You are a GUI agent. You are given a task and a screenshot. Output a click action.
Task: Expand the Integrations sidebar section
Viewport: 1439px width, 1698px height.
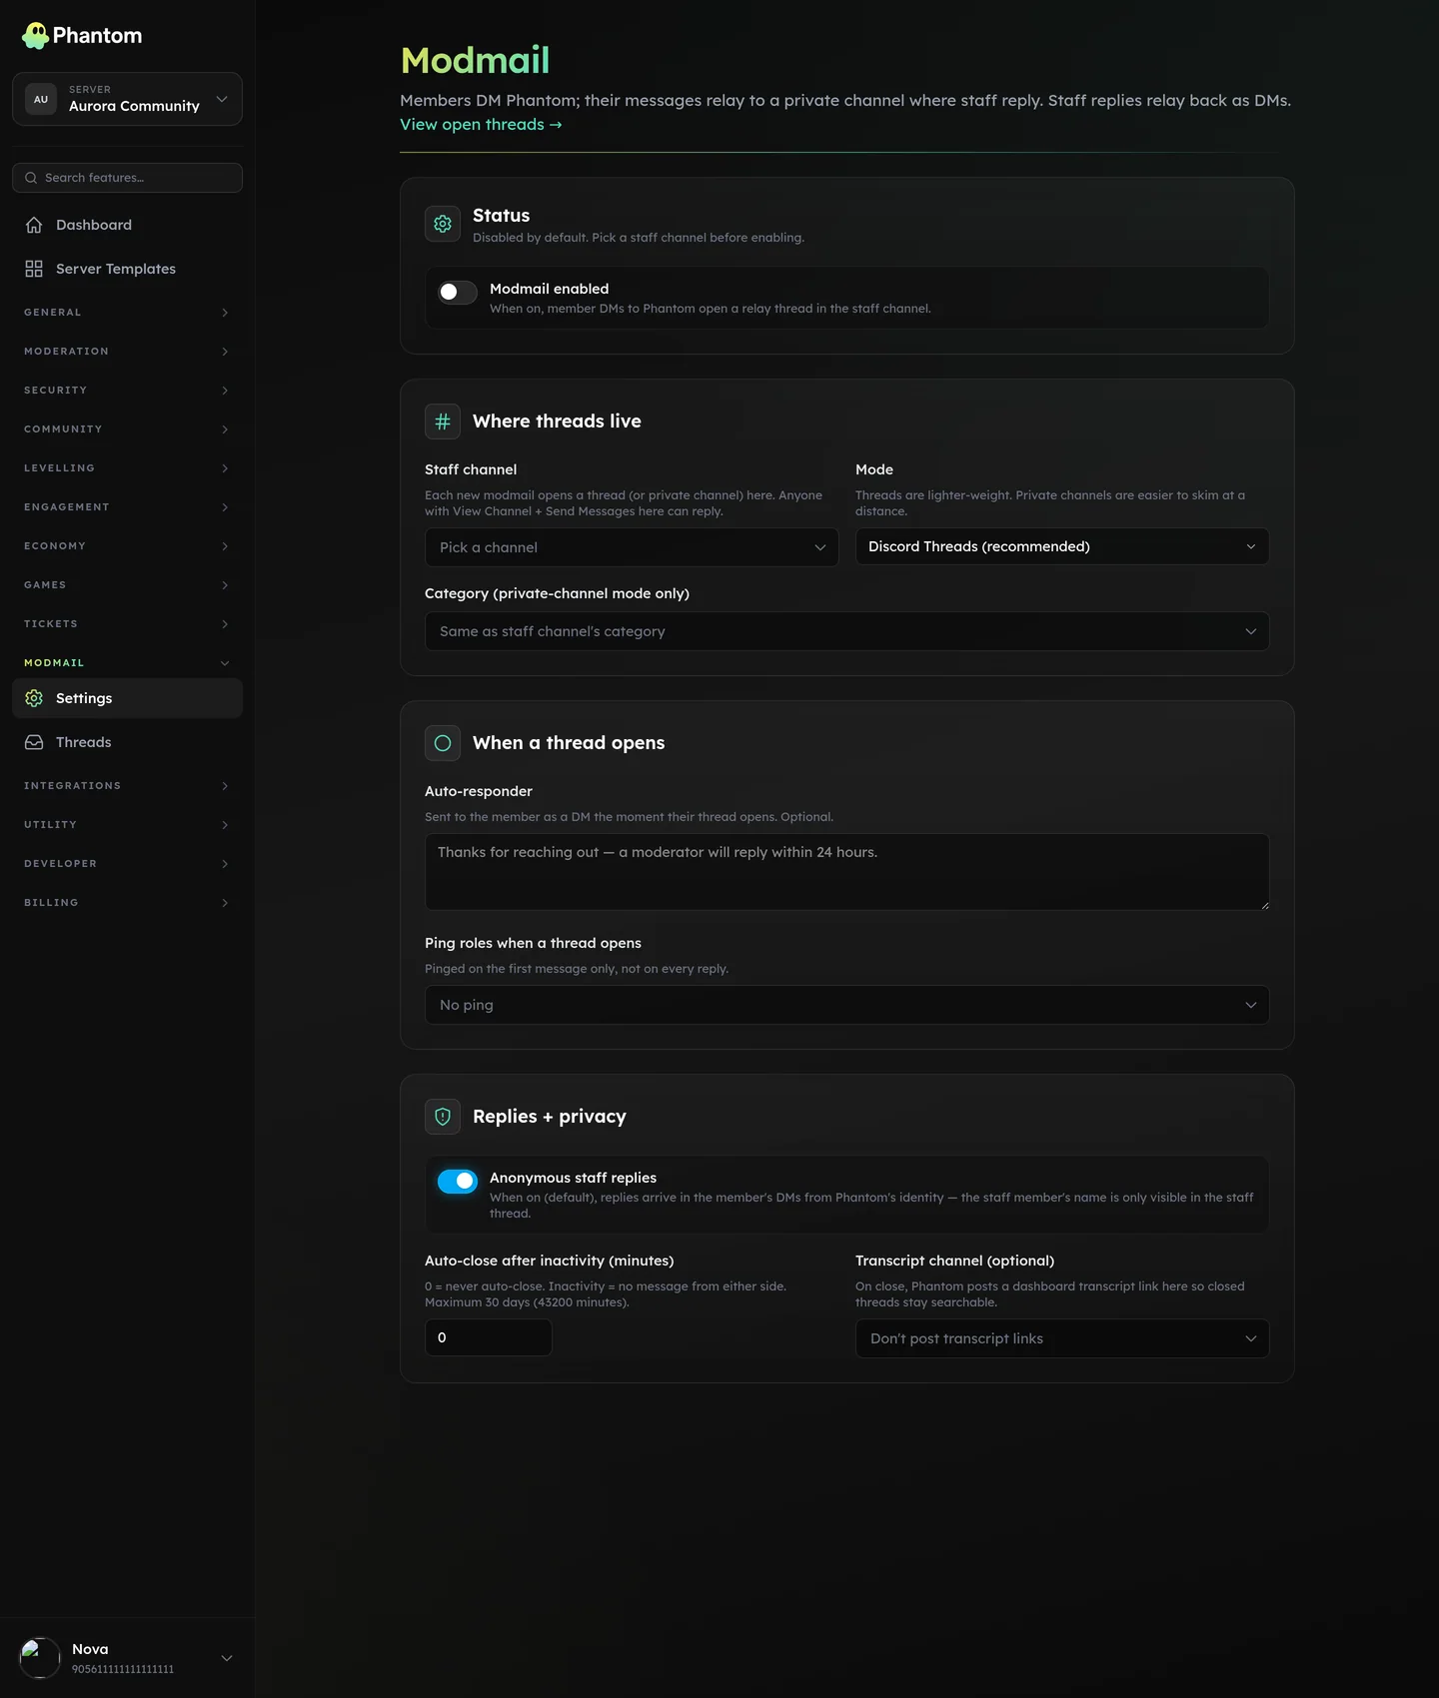[127, 786]
